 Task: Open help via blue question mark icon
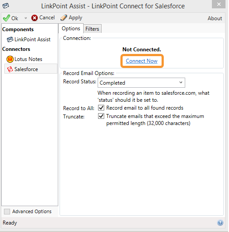tap(220, 223)
